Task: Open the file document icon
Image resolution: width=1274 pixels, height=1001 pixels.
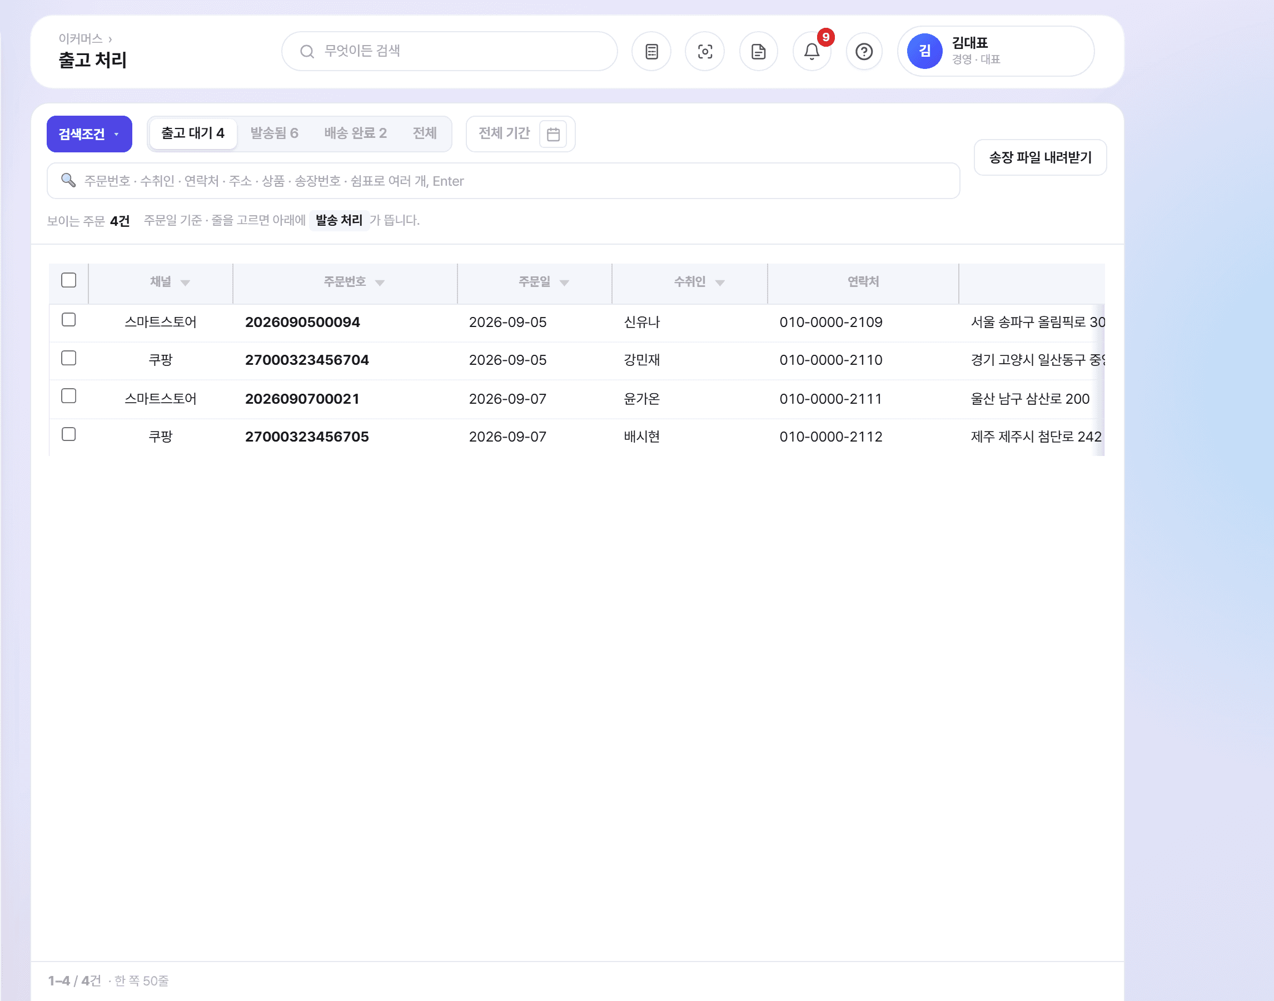Action: click(x=759, y=52)
